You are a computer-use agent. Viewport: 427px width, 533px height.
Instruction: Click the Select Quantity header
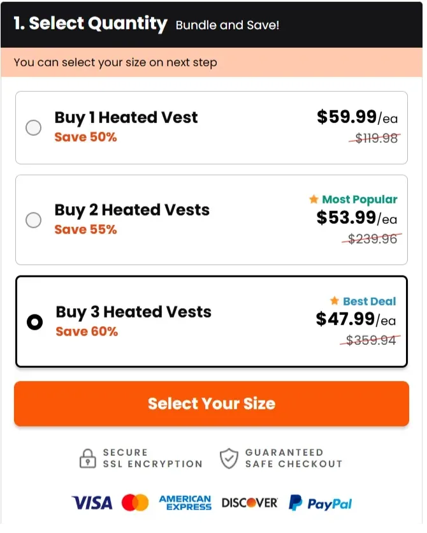88,23
